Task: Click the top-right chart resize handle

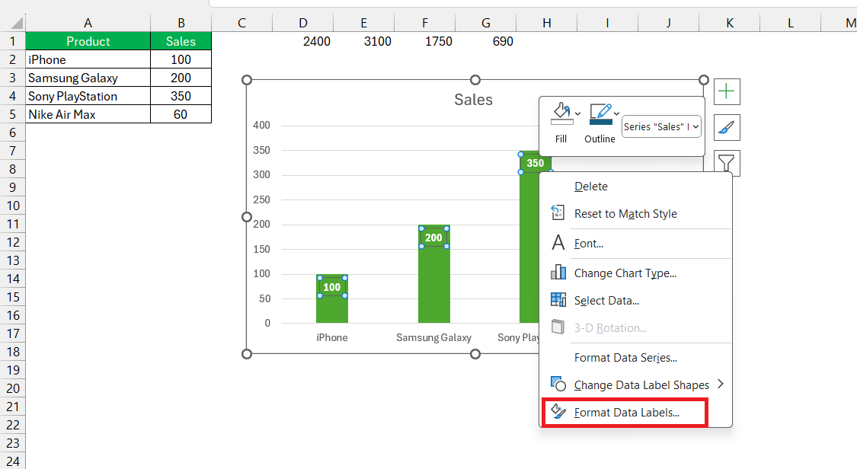Action: pyautogui.click(x=704, y=80)
